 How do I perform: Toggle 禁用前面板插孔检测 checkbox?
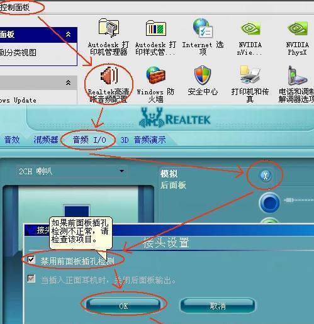31,260
